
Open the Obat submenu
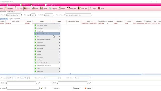(x=47, y=37)
